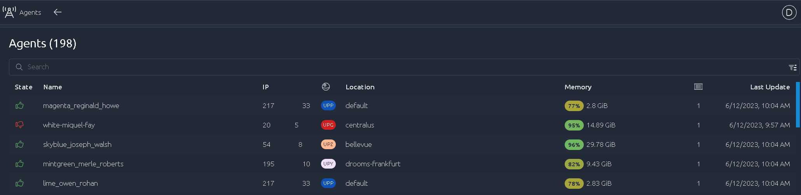Click the UPZ orange badge

(328, 144)
